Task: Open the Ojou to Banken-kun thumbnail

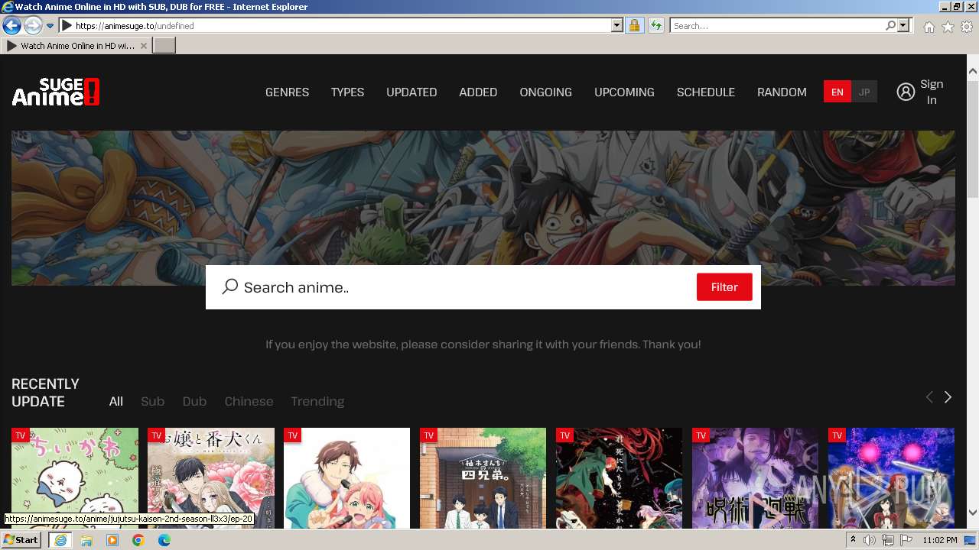Action: (x=211, y=478)
